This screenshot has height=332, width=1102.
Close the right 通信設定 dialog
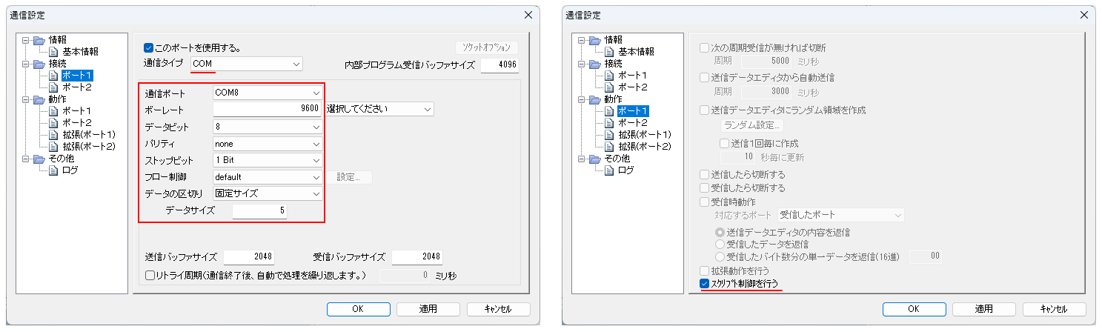tap(1084, 15)
